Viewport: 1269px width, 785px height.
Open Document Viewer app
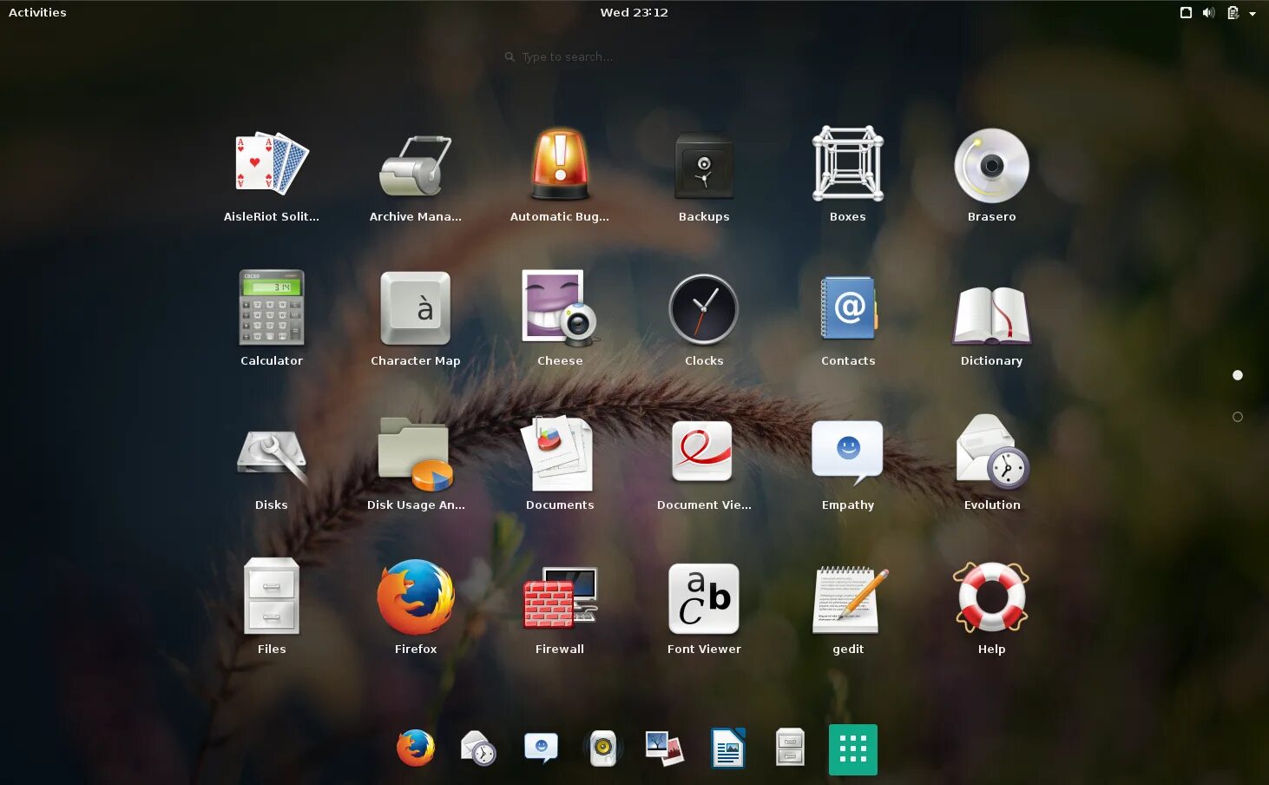(x=704, y=452)
